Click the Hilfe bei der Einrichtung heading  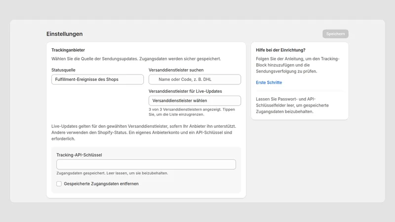[x=280, y=50]
